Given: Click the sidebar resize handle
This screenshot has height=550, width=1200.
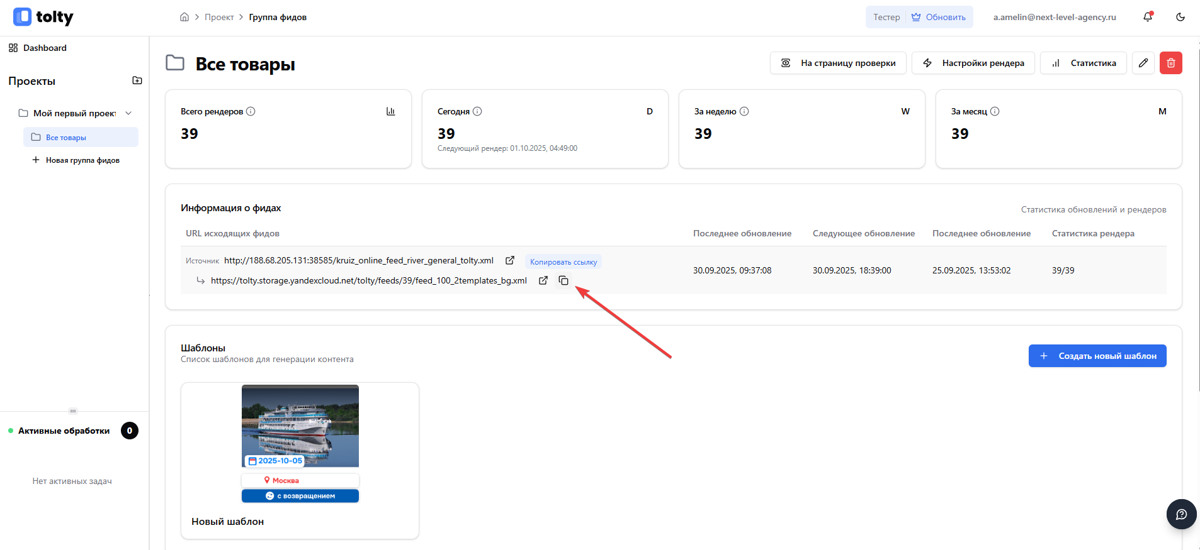Looking at the screenshot, I should (73, 411).
